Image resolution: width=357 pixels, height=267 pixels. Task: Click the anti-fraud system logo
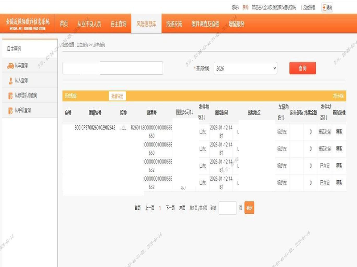tap(27, 24)
